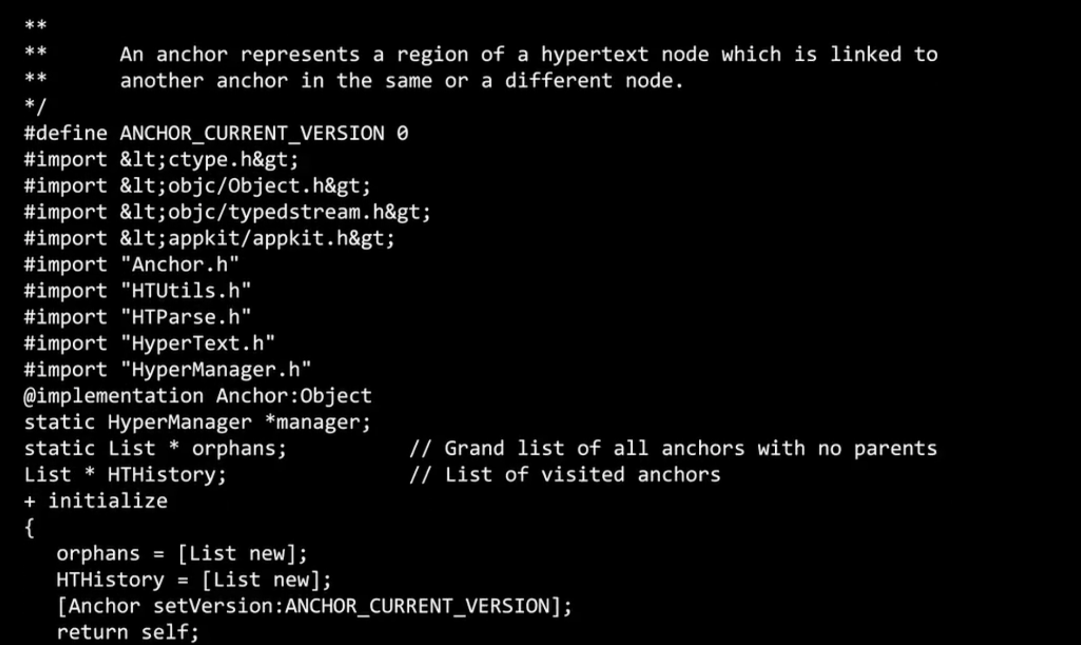Screen dimensions: 1081x645
Task: Click the "HTParse.h" import text
Action: [185, 317]
